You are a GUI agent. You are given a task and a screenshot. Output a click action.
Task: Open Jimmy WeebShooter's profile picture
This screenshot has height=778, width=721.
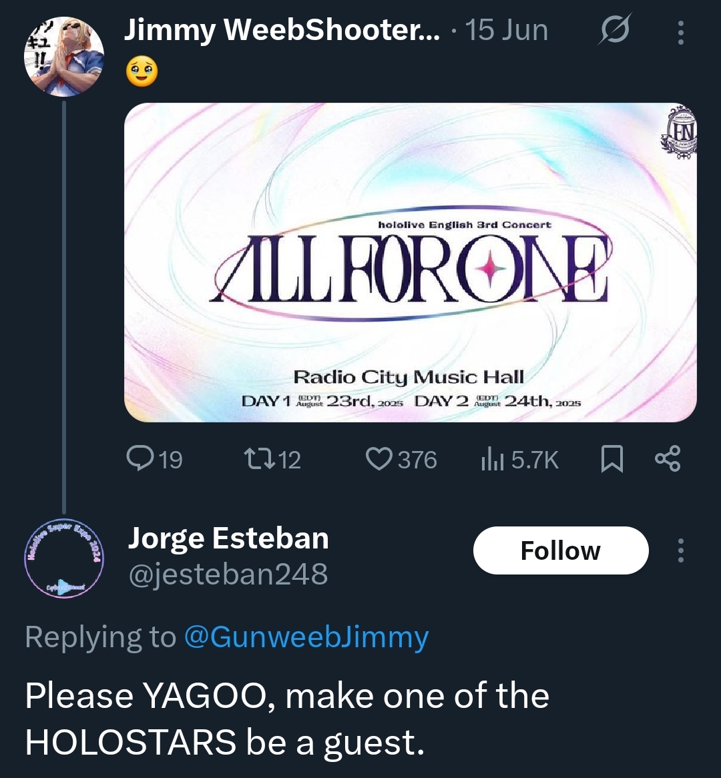pos(64,56)
